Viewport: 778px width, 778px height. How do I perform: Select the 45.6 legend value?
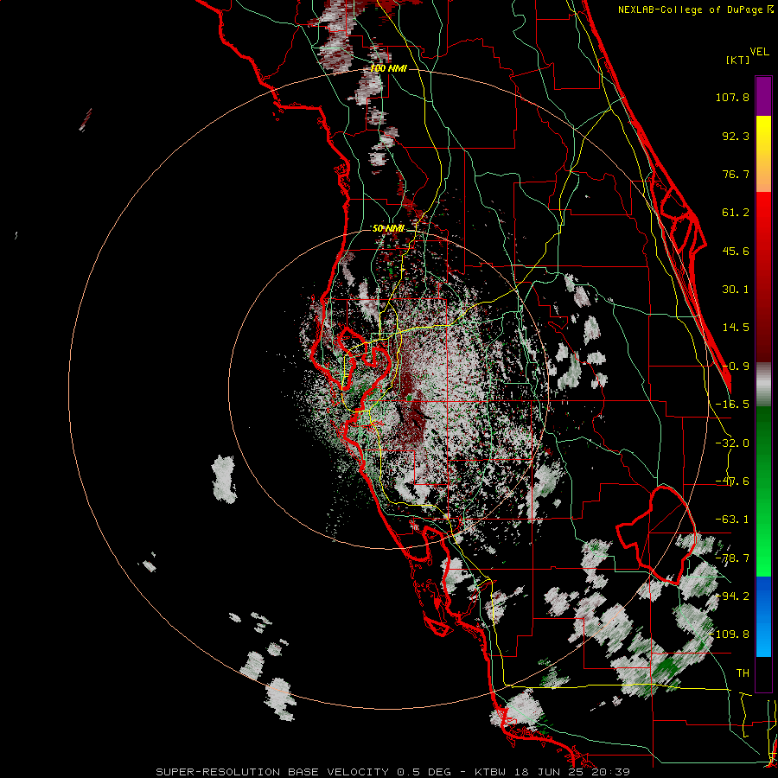736,251
